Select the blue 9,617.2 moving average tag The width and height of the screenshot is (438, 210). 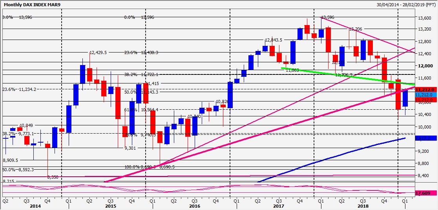[426, 138]
